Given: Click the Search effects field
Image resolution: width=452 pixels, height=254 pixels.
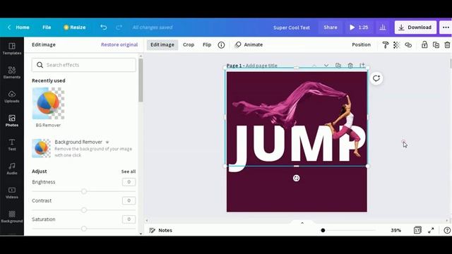Looking at the screenshot, I should pyautogui.click(x=84, y=65).
